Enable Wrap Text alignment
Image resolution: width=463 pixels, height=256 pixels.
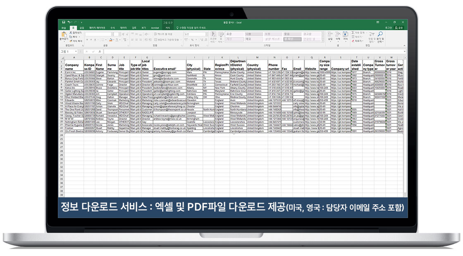(x=162, y=33)
